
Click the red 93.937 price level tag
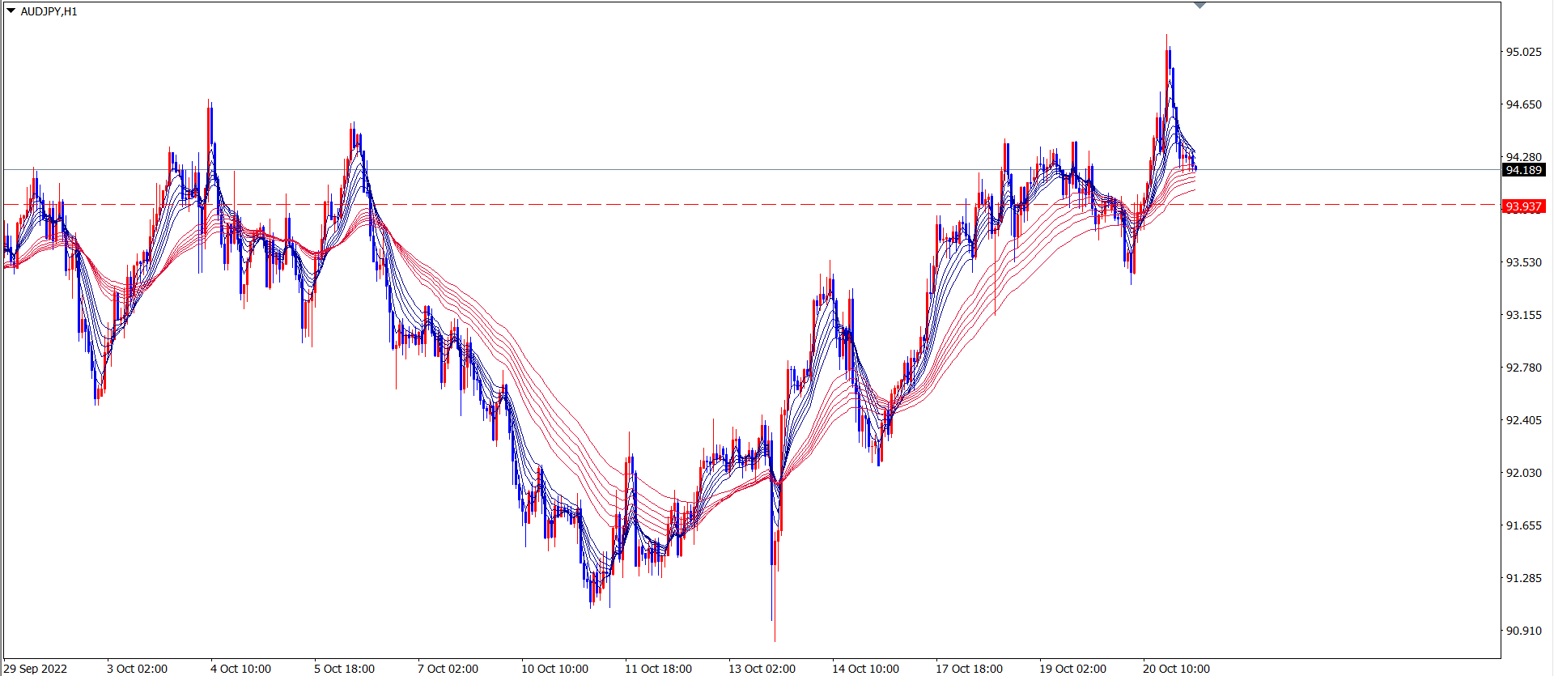pos(1523,206)
